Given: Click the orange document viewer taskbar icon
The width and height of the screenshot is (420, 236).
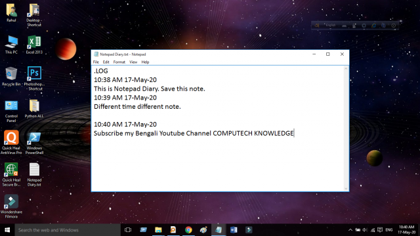Looking at the screenshot, I should pyautogui.click(x=173, y=230).
